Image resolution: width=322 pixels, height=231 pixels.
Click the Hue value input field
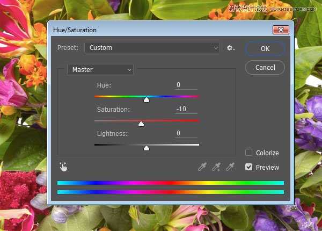point(186,85)
